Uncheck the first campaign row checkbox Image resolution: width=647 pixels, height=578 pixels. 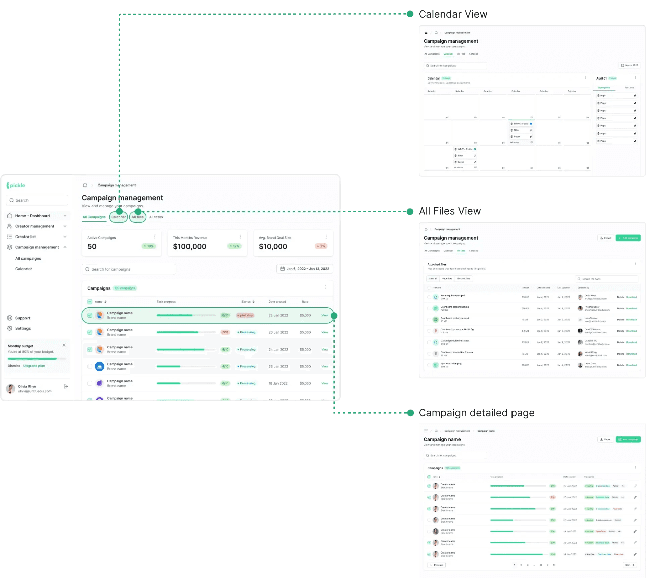coord(90,315)
